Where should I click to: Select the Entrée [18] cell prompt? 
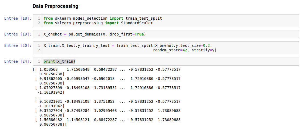[18, 18]
